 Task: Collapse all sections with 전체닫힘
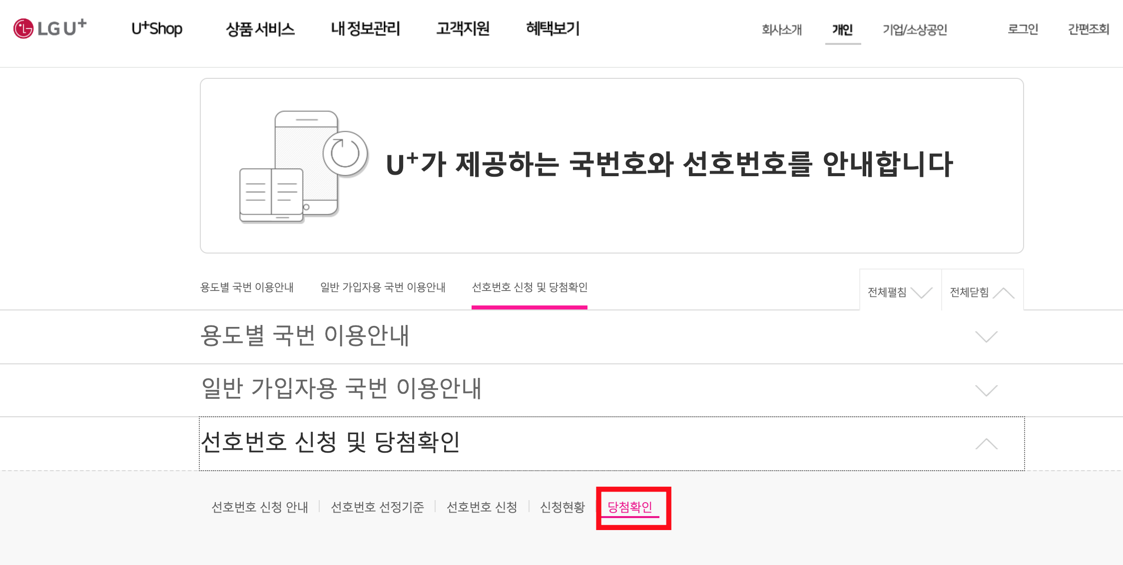982,292
